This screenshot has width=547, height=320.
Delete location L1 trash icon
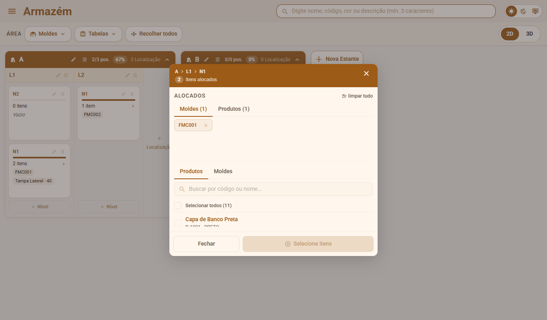66,75
